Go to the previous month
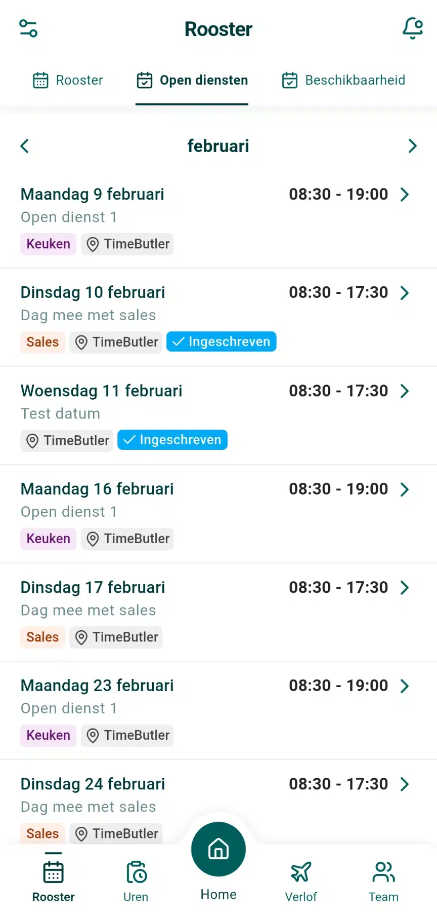The height and width of the screenshot is (912, 437). click(25, 146)
